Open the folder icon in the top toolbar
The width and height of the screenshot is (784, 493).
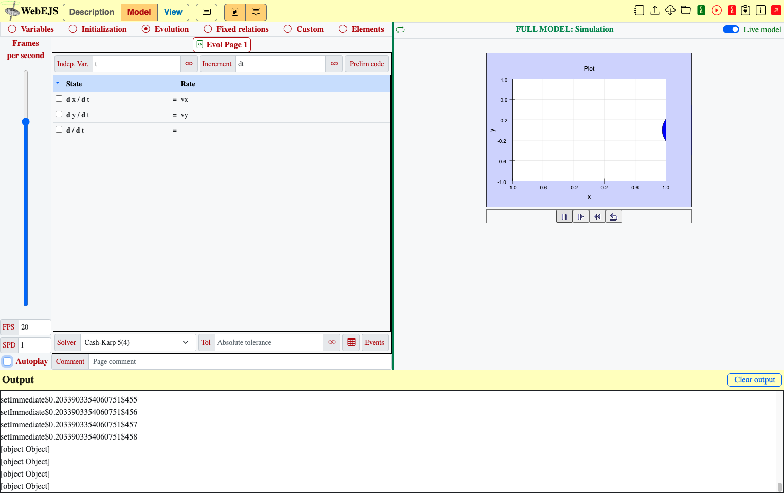686,10
